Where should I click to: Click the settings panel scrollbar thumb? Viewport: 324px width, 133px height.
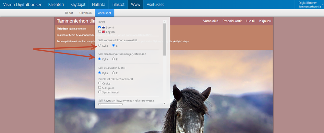click(x=165, y=39)
